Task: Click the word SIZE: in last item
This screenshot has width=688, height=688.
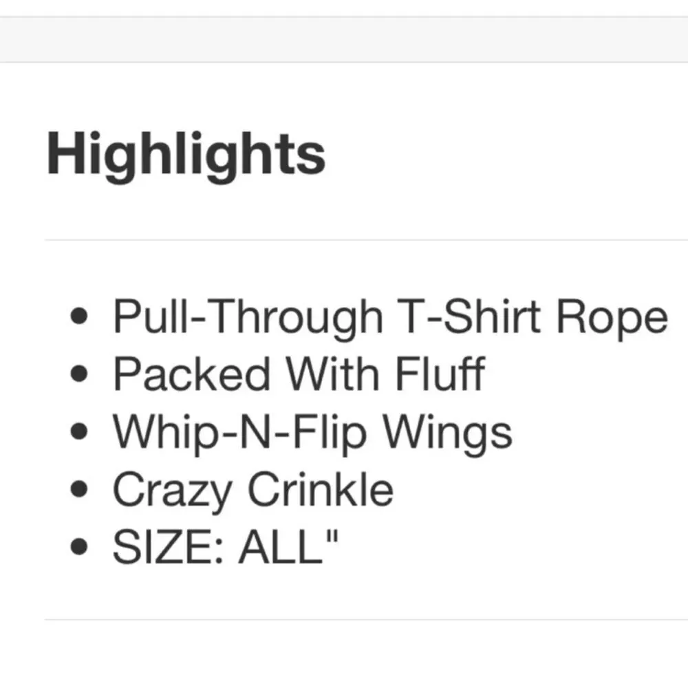Action: pyautogui.click(x=169, y=547)
